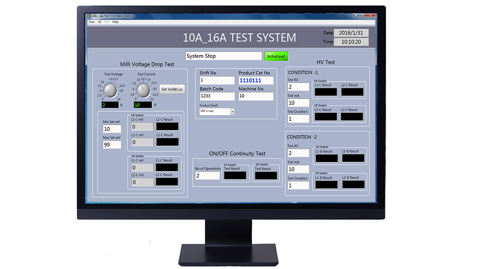Open the UI menu
The image size is (479, 269).
[100, 22]
